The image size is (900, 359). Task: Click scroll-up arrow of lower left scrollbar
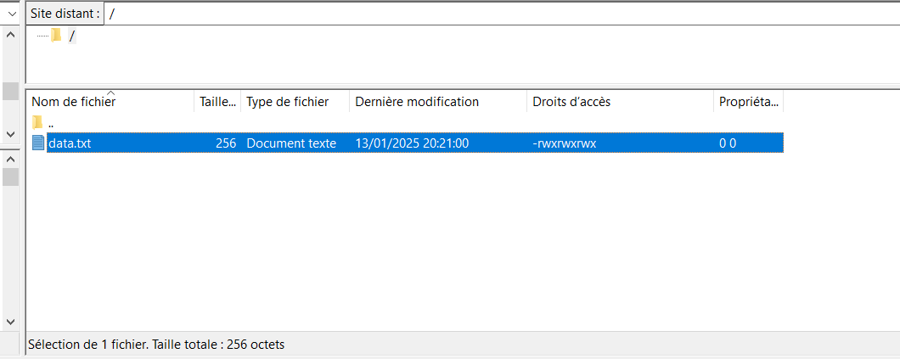(11, 158)
